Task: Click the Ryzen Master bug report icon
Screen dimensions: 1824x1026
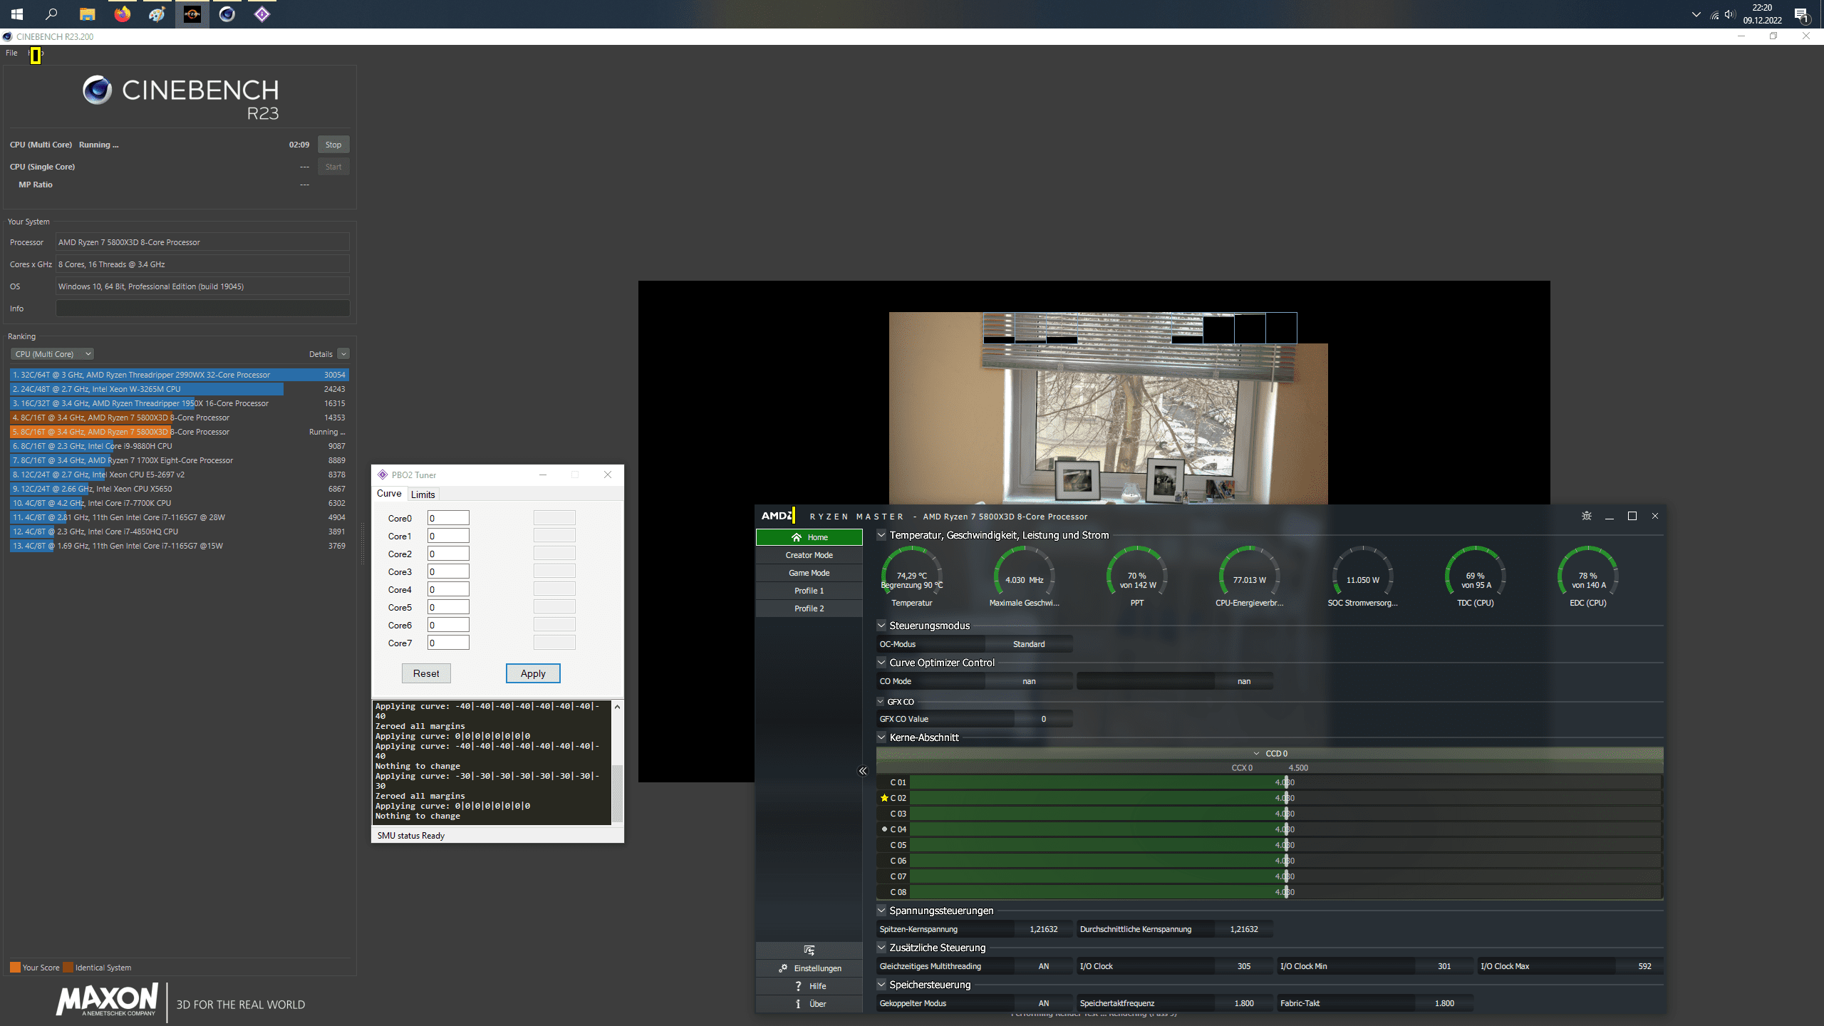Action: 1586,516
